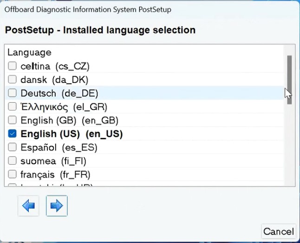The image size is (300, 243).
Task: Tick the English (GB) checkbox
Action: click(x=13, y=120)
